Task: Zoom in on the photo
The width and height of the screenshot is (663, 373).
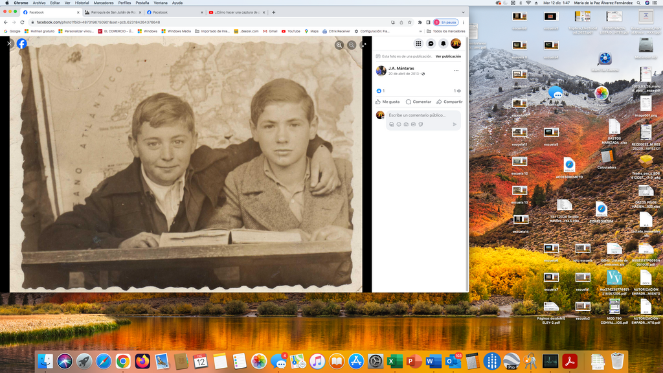Action: coord(339,45)
